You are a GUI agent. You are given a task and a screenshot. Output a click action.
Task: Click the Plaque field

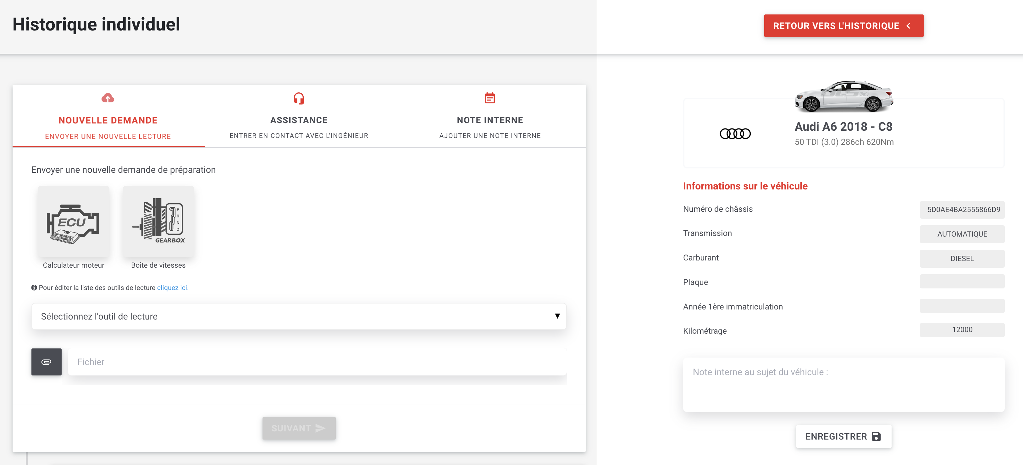pos(962,282)
